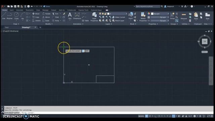The height and width of the screenshot is (121, 215).
Task: Expand the Draw panel
Action: 16,24
